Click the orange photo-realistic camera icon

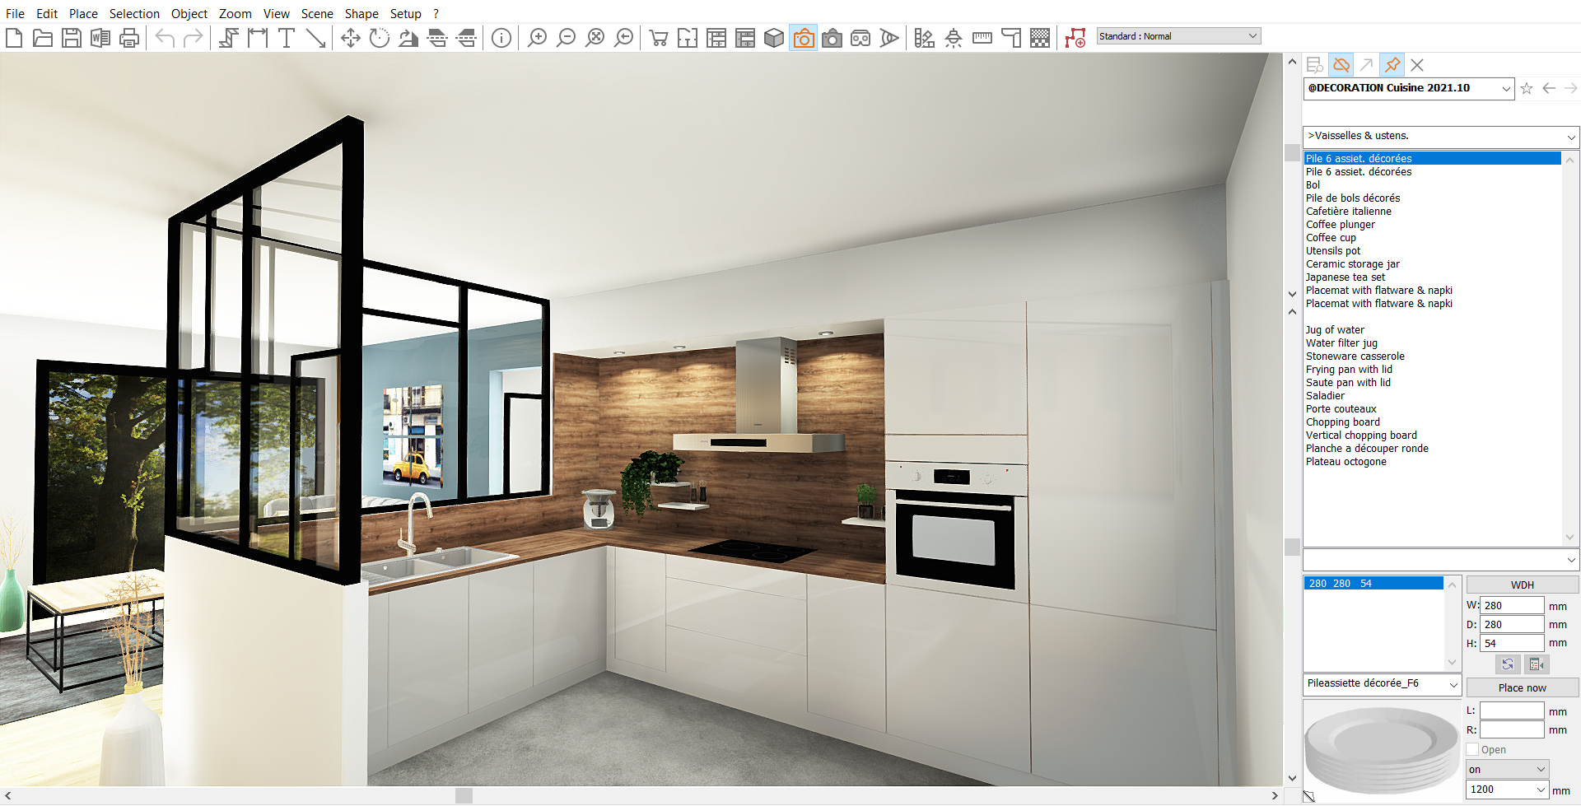pyautogui.click(x=803, y=38)
